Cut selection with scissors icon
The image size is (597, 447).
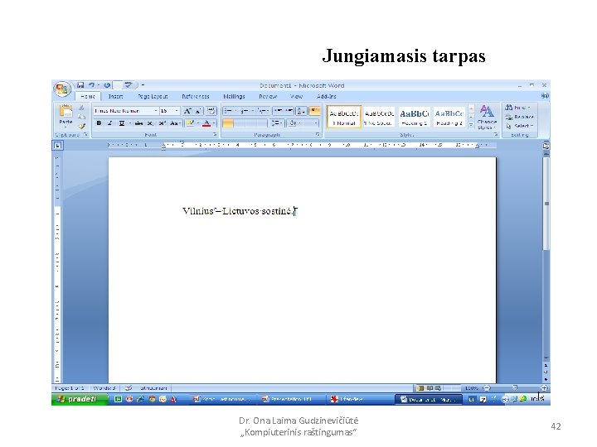tap(81, 108)
